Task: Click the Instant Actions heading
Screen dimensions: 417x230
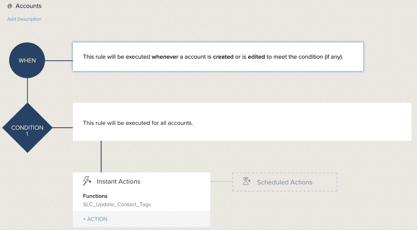Action: coord(119,181)
